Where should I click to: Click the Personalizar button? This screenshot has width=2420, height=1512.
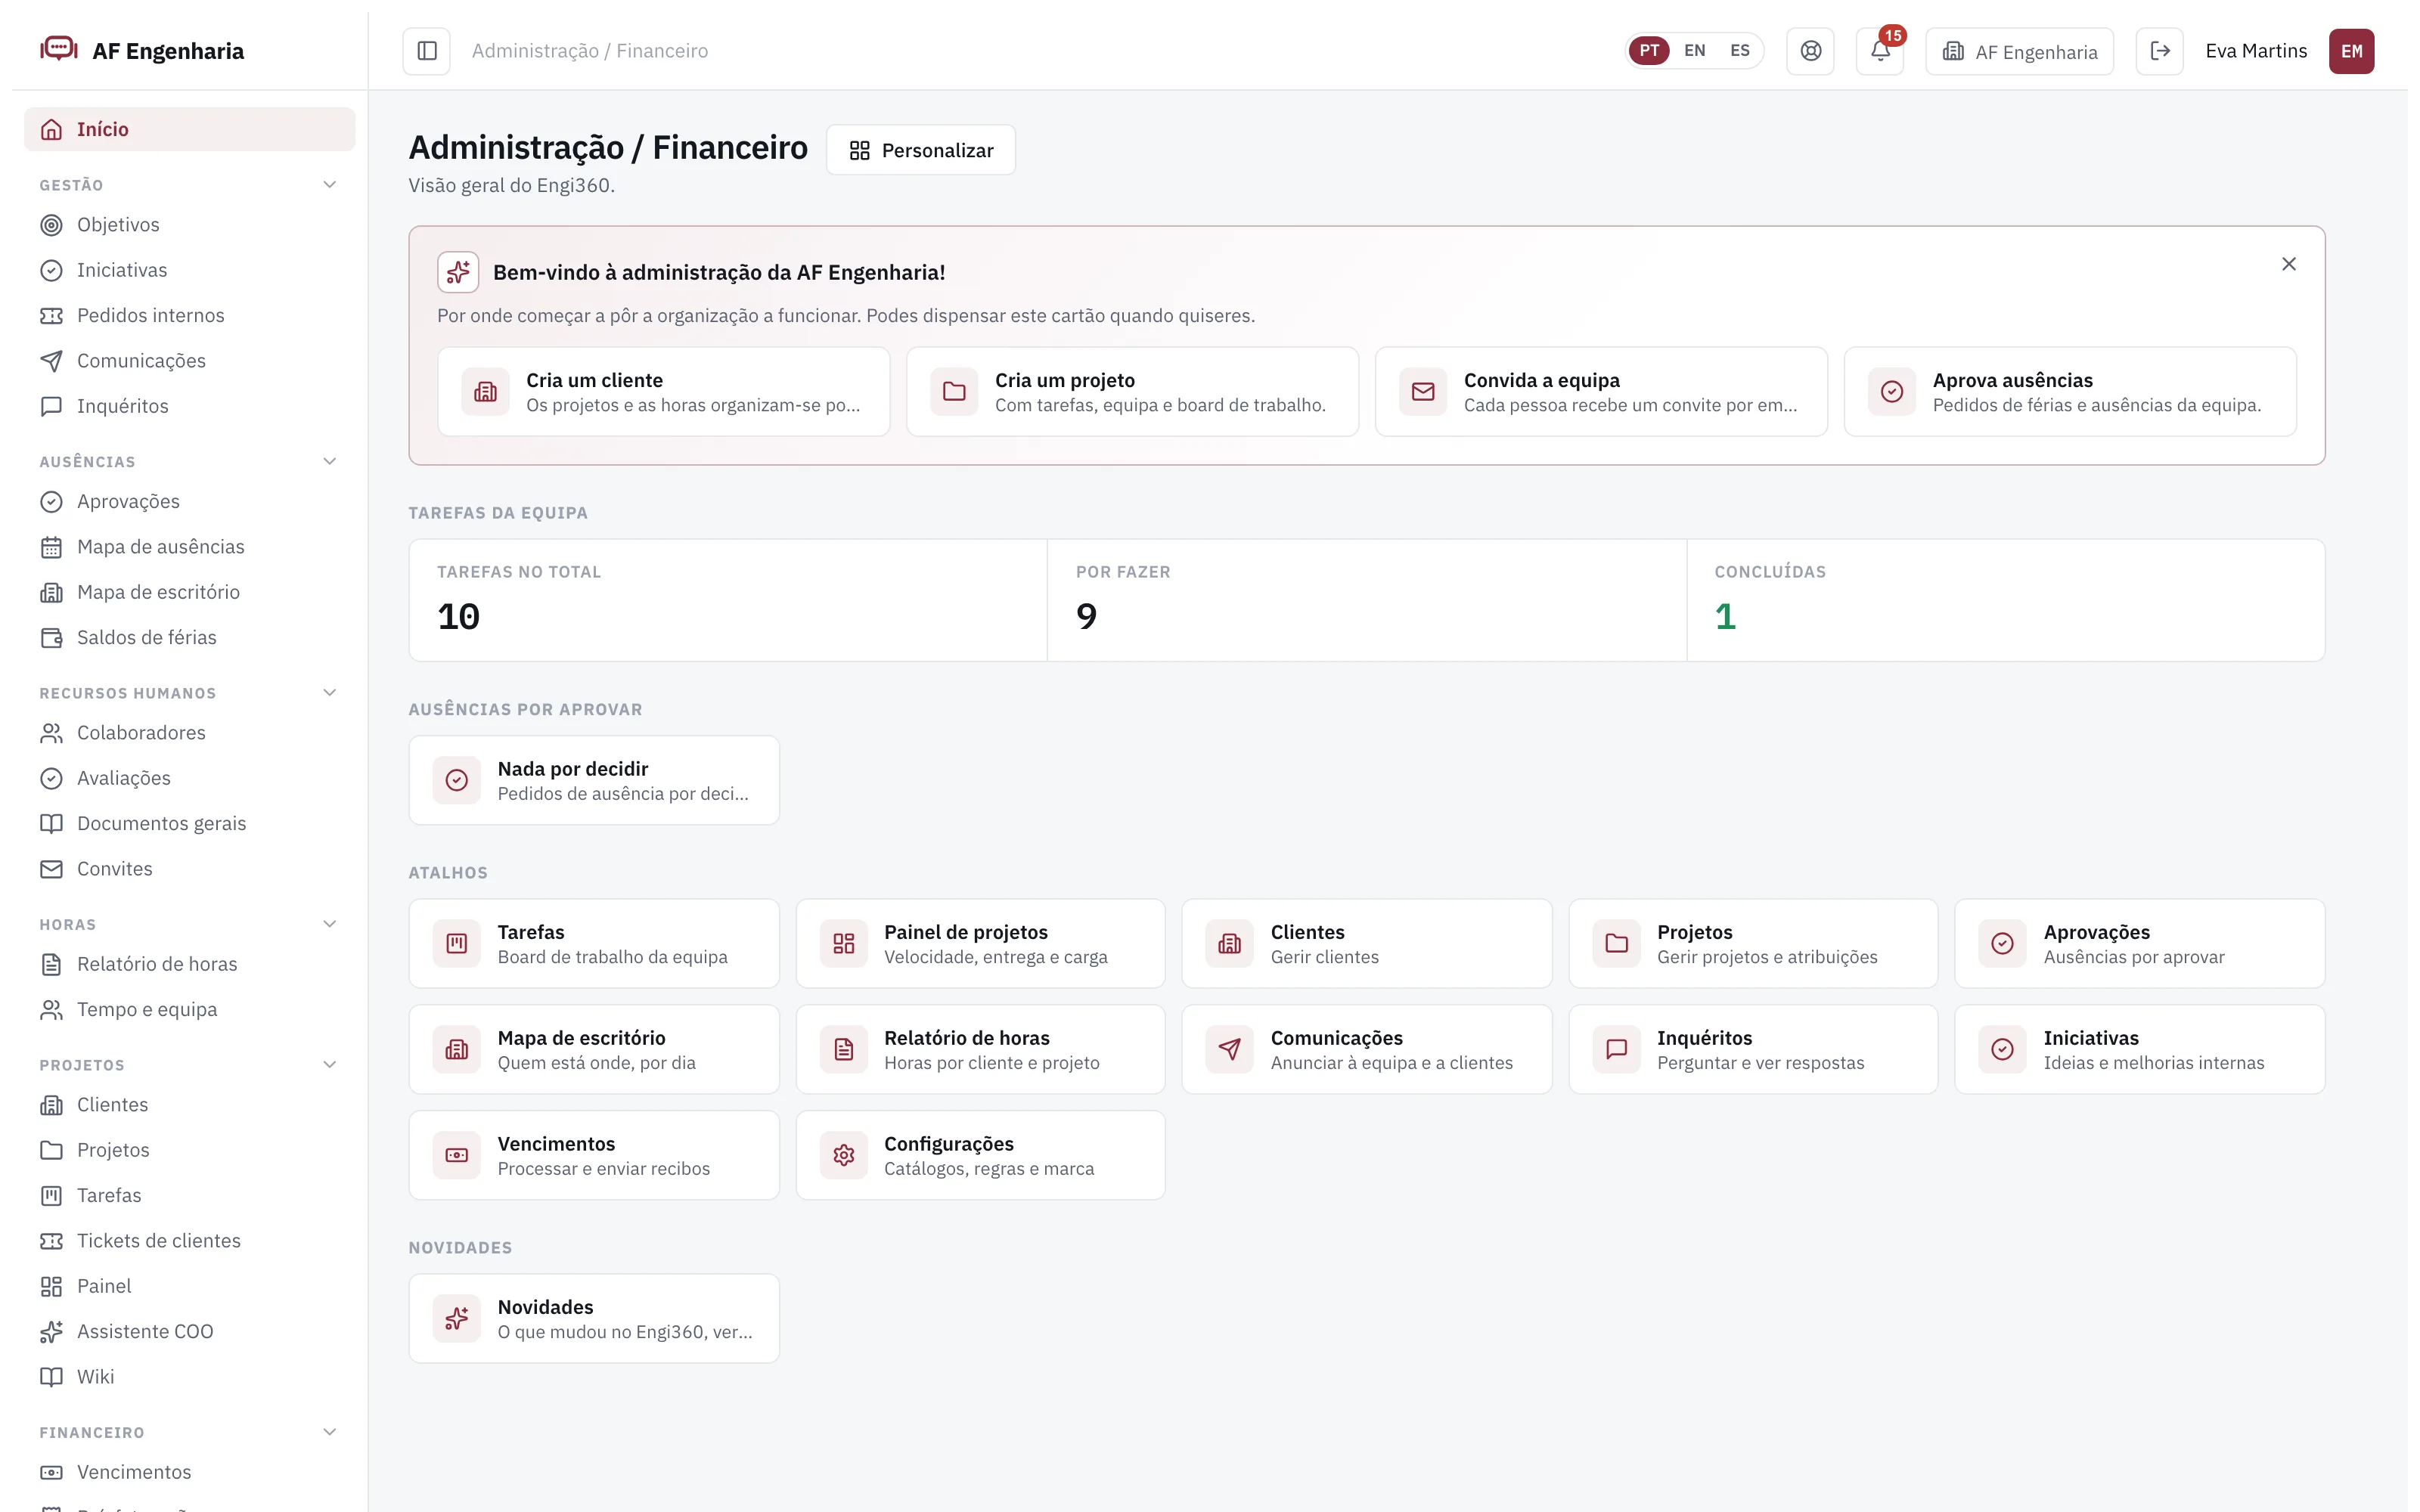pos(921,150)
